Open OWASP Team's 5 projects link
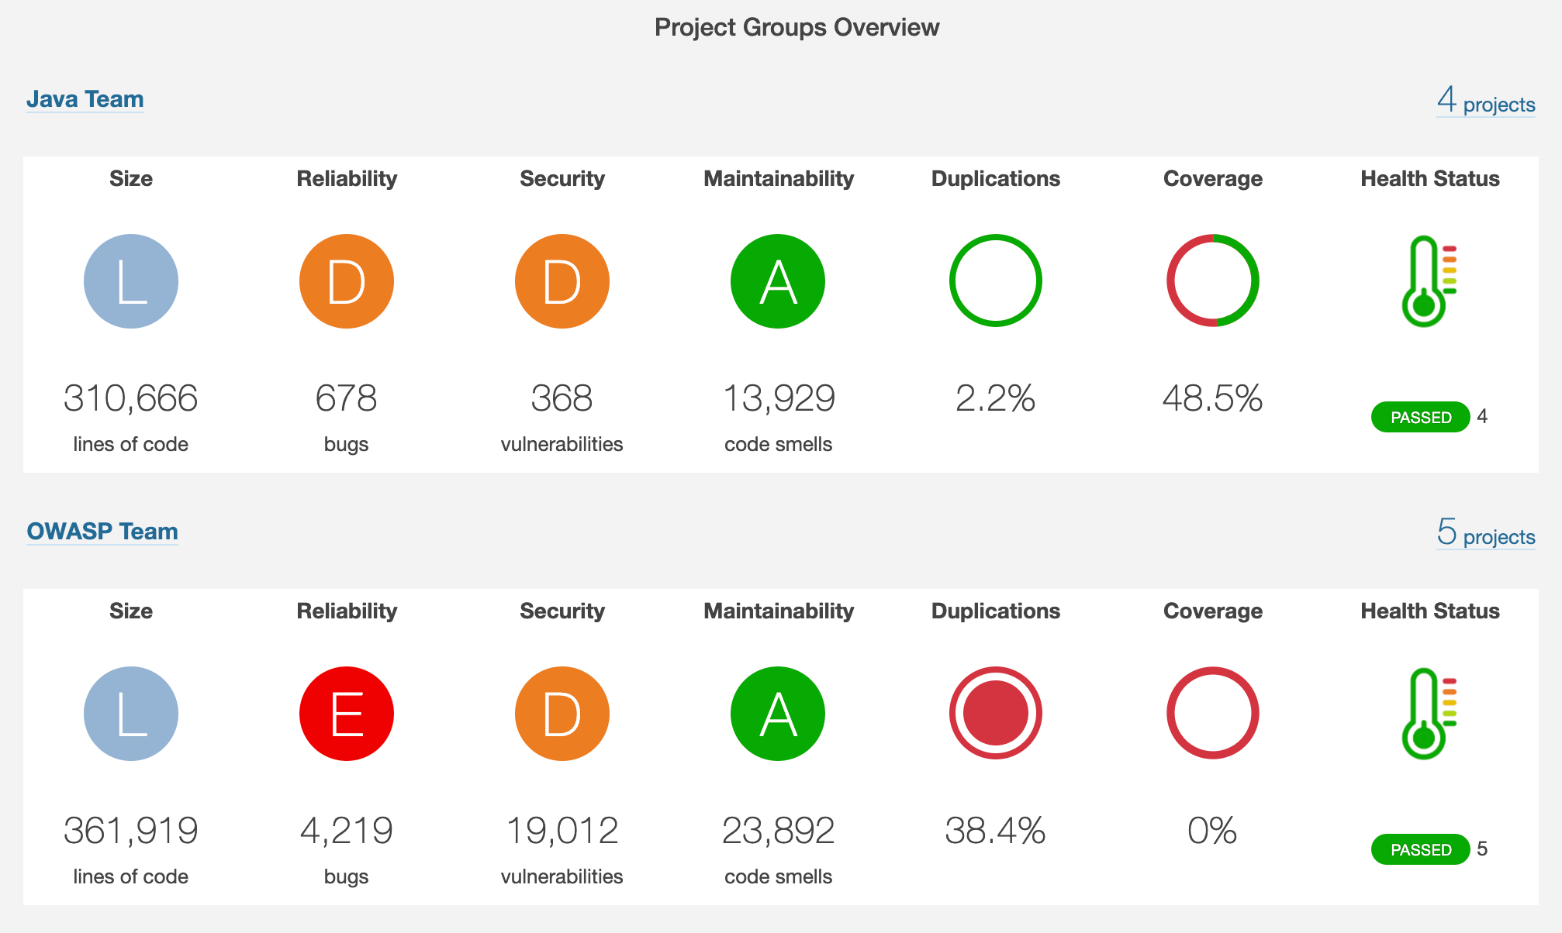The image size is (1562, 933). tap(1486, 533)
